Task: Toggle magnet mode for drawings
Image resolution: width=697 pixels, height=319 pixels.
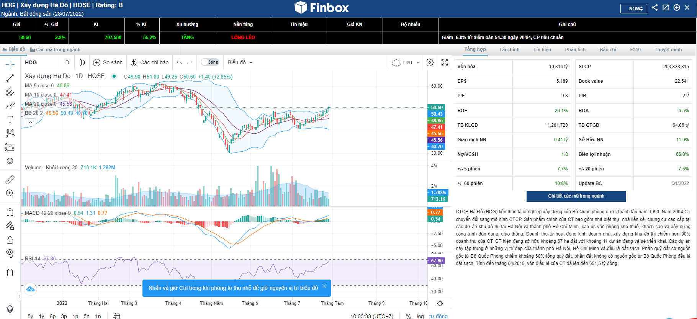Action: coord(10,212)
